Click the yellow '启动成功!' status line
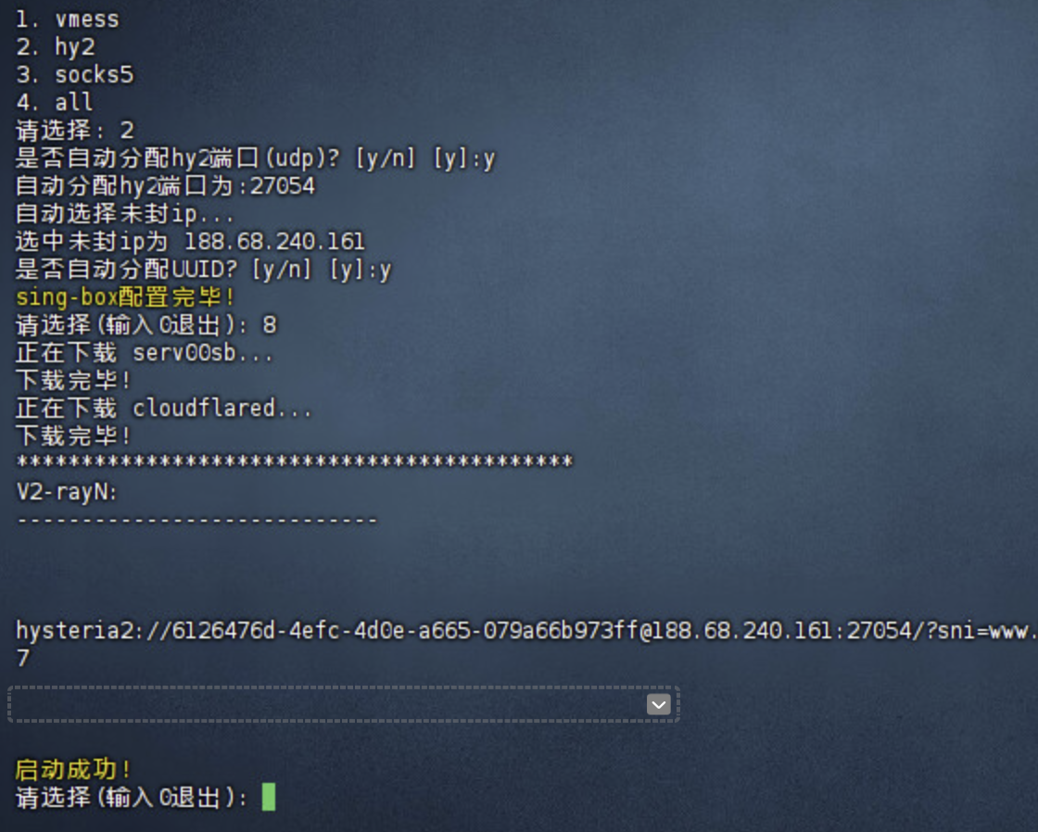This screenshot has width=1038, height=832. tap(73, 770)
